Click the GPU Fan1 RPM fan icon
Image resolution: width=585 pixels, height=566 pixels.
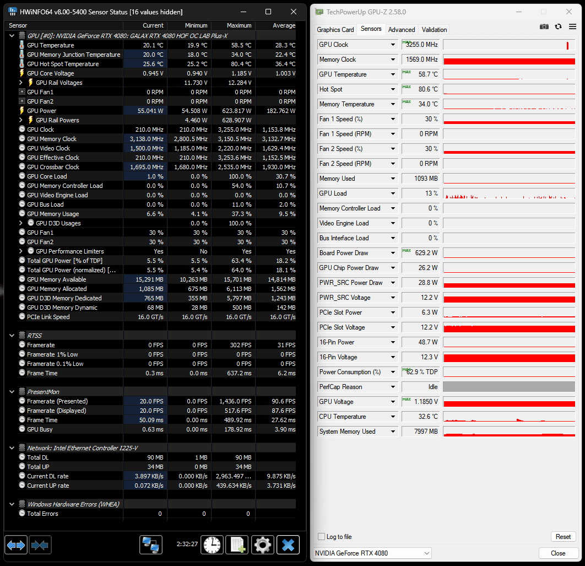tap(22, 92)
